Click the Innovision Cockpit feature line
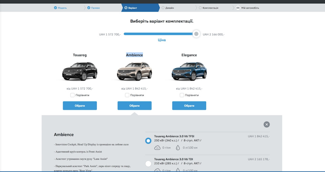The height and width of the screenshot is (172, 325). coord(91,145)
